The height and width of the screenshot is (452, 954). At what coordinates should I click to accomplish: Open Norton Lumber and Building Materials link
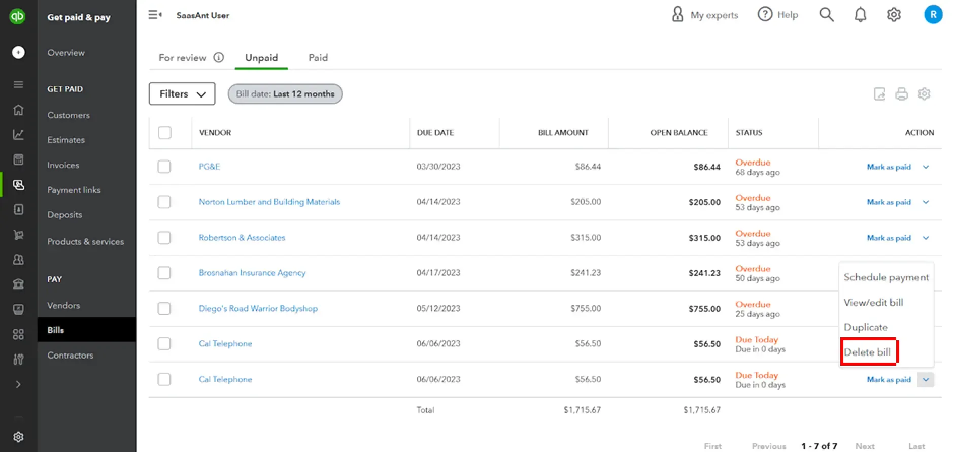click(269, 202)
